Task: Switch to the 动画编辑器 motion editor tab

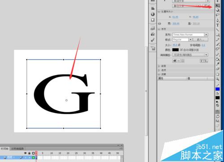Action: (x=17, y=149)
